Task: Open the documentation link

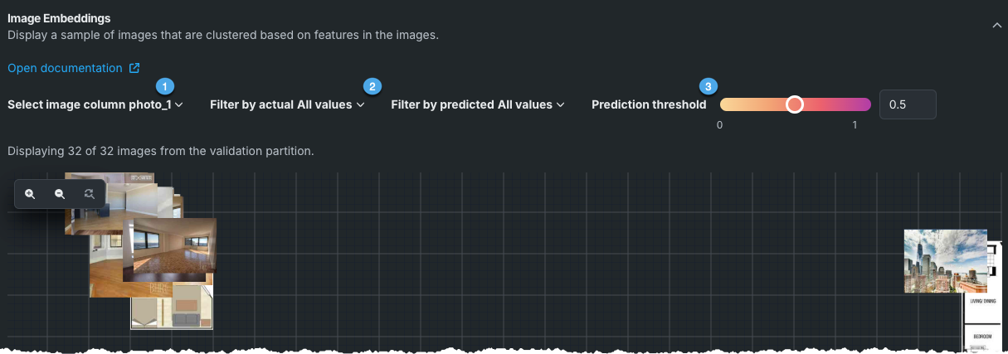Action: point(65,68)
